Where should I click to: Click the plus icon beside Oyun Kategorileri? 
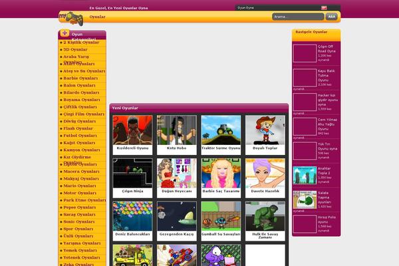click(x=65, y=33)
